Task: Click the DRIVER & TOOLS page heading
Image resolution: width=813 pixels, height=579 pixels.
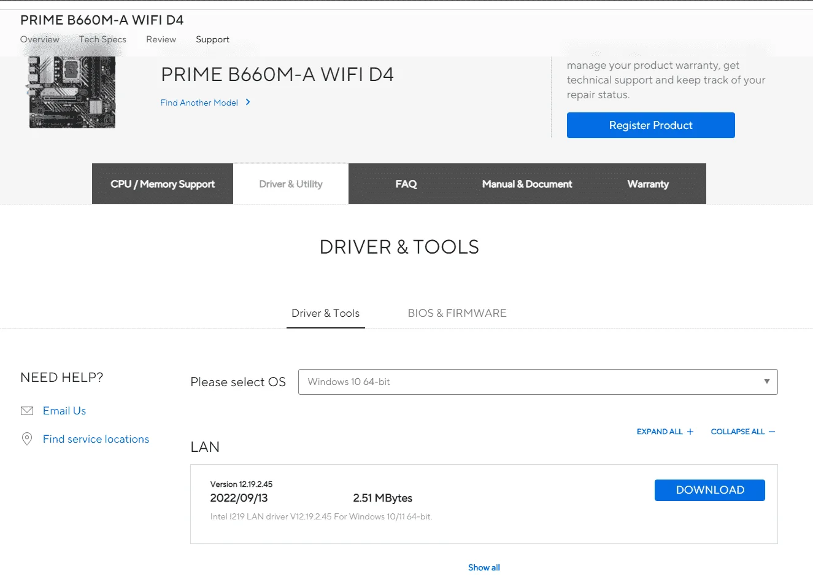Action: [399, 247]
